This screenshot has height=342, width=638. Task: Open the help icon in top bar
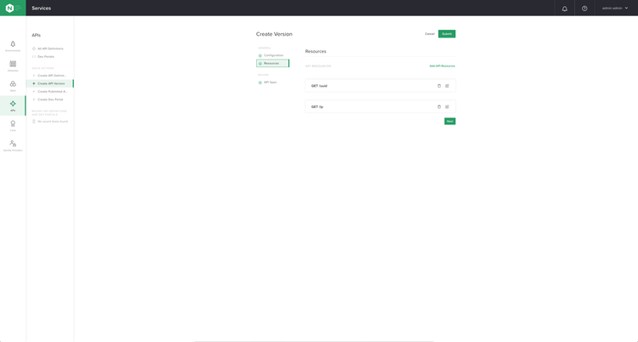point(584,9)
